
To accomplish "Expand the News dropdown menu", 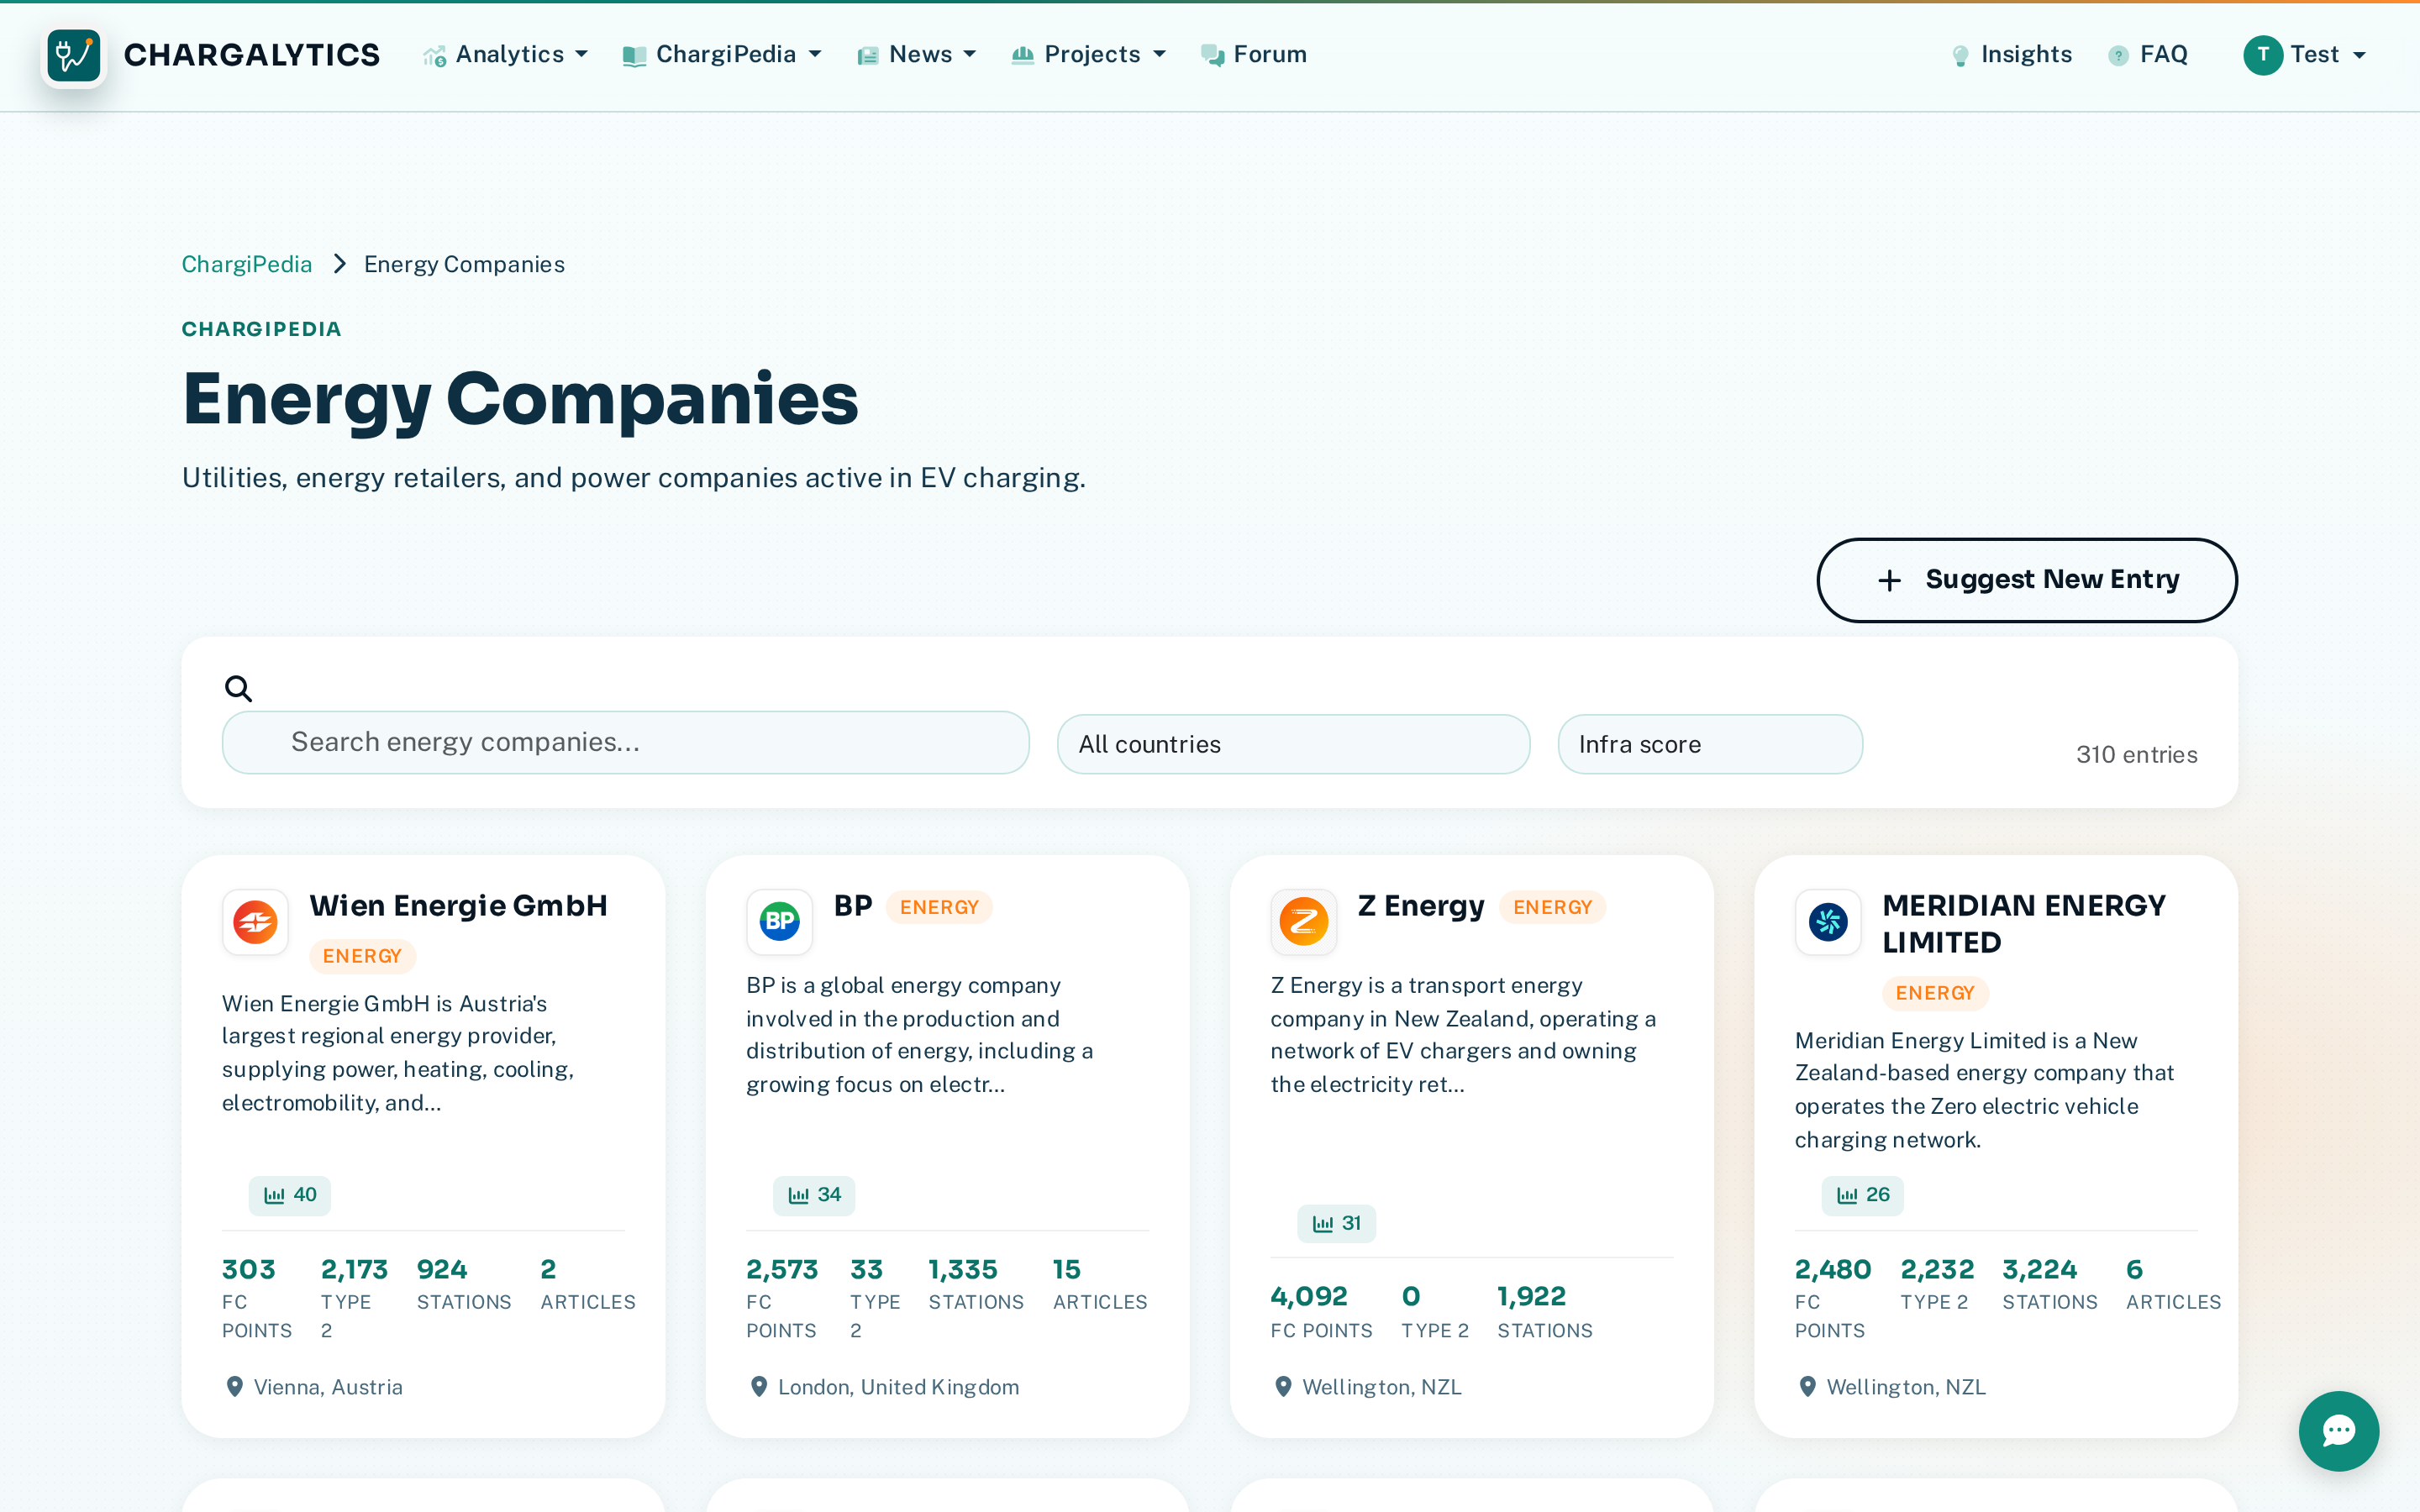I will (x=917, y=55).
